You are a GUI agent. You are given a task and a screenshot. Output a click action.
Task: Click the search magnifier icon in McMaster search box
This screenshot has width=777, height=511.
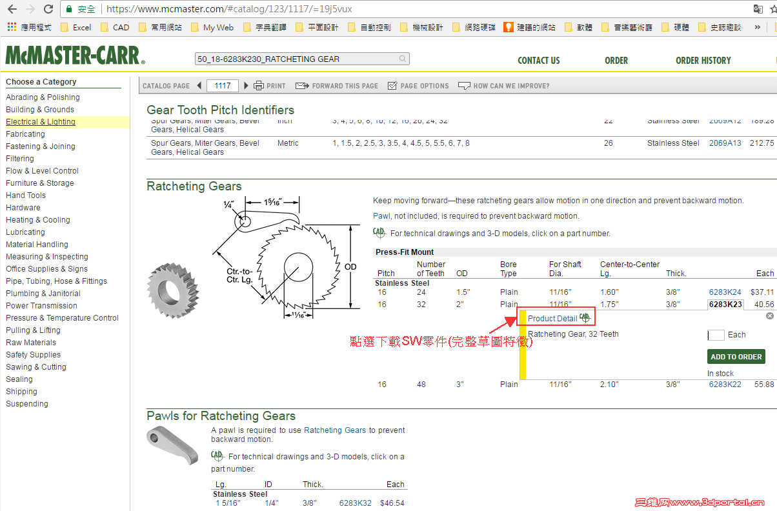coord(403,59)
